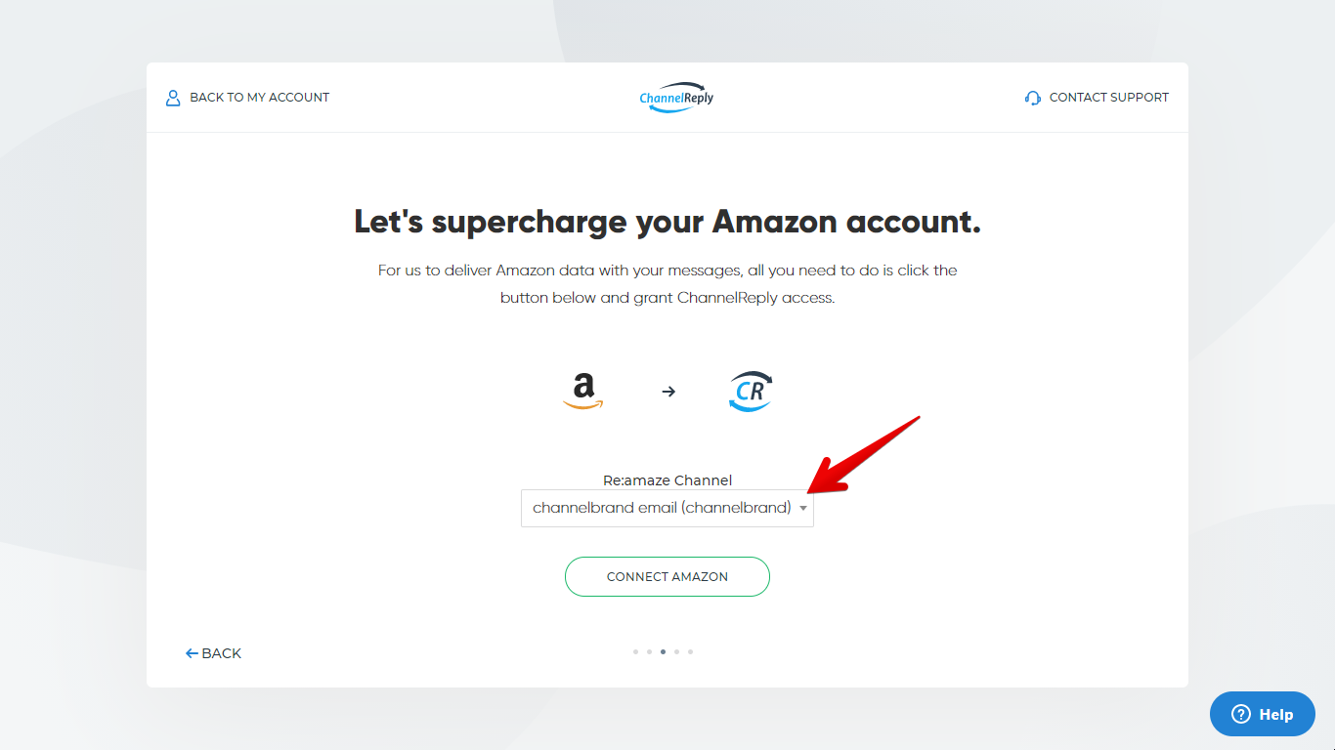Click the Connect Amazon button
Viewport: 1335px width, 750px height.
coord(667,576)
